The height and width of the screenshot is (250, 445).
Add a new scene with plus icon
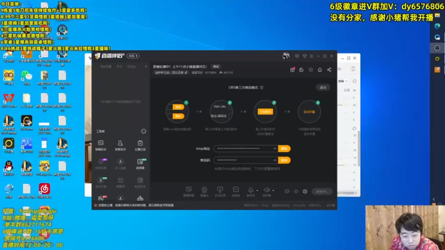(146, 66)
